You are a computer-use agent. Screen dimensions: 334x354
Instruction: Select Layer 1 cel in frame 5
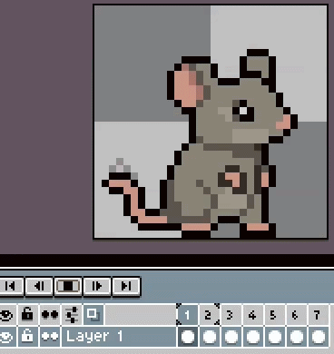[274, 337]
